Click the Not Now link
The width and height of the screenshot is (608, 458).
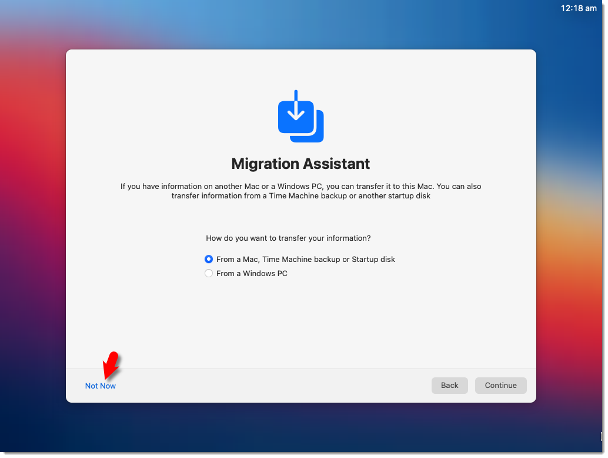click(x=101, y=386)
